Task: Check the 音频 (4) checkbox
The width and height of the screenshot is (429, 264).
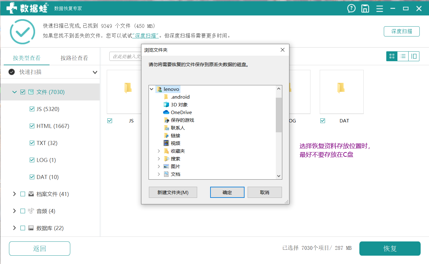Action: click(x=23, y=211)
